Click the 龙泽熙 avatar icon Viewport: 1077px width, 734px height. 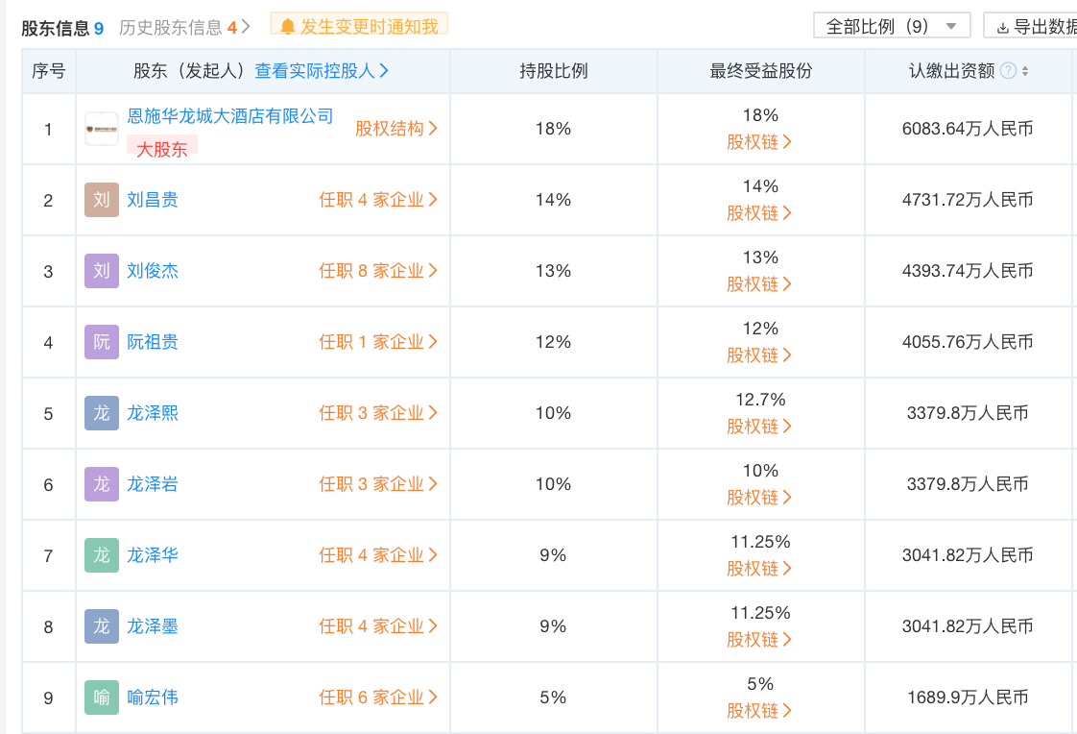(102, 413)
